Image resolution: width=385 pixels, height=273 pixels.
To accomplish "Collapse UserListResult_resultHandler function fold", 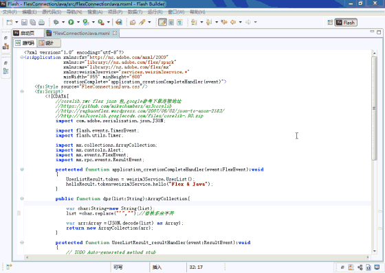I will point(22,242).
